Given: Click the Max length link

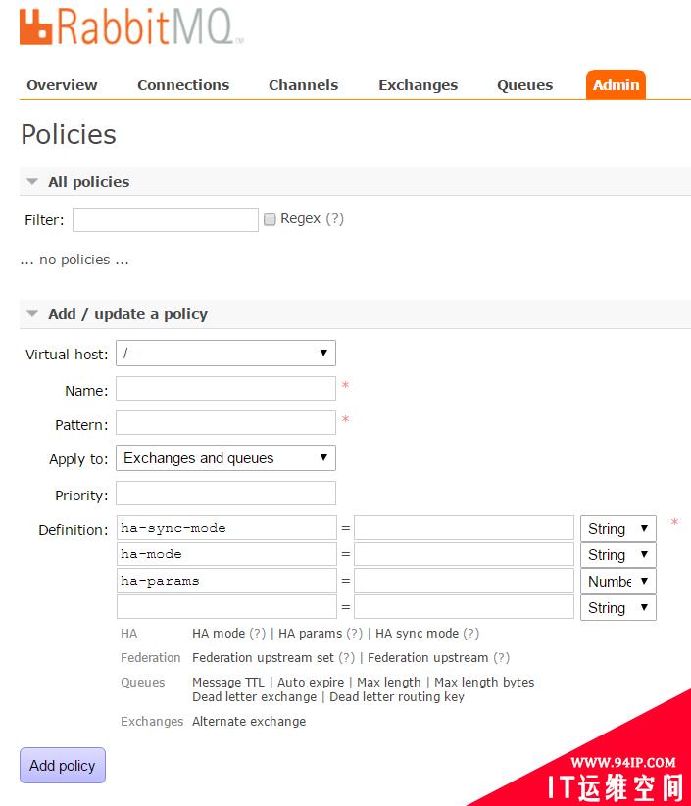Looking at the screenshot, I should (389, 683).
